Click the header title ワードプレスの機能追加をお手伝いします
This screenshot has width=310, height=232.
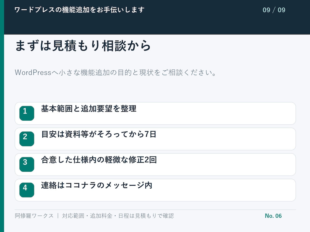click(80, 10)
